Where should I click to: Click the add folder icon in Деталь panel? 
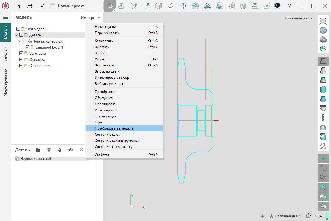38,150
